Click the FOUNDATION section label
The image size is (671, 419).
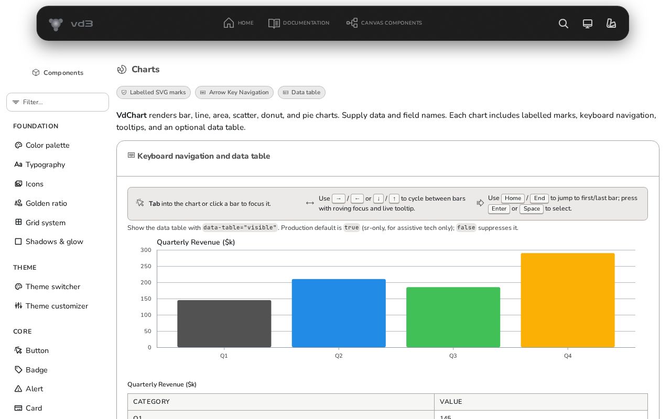click(36, 126)
